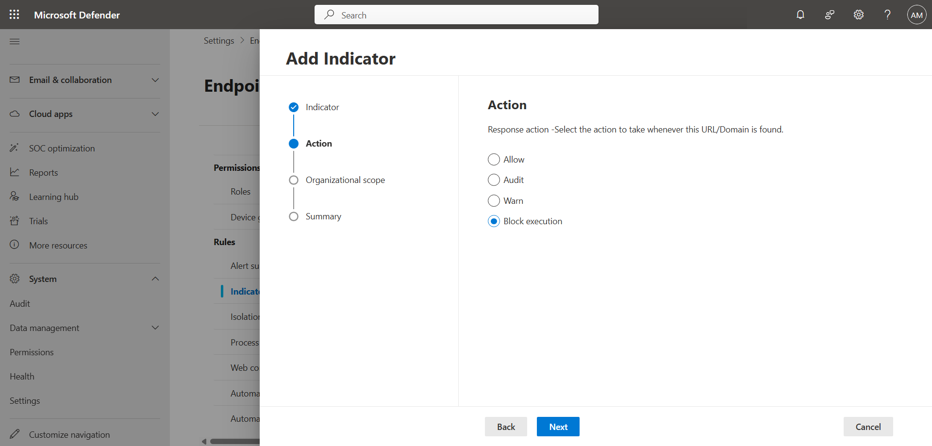
Task: Toggle the hamburger navigation menu icon
Action: point(15,41)
